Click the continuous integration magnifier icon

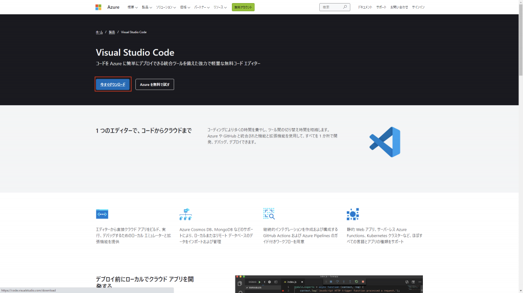coord(269,214)
